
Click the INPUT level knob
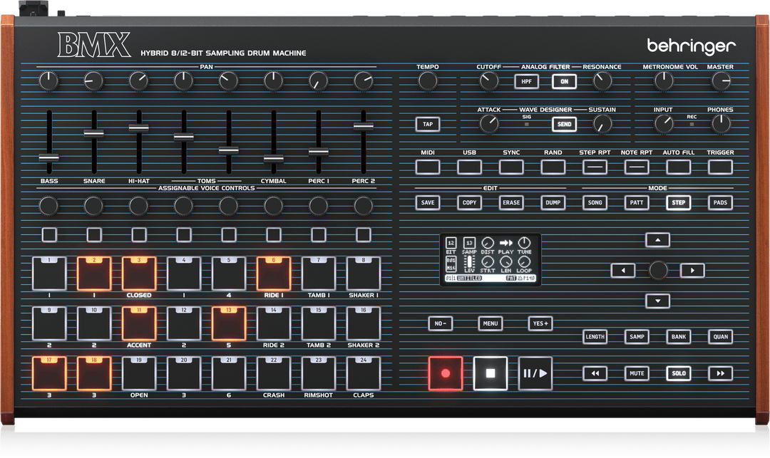(664, 125)
